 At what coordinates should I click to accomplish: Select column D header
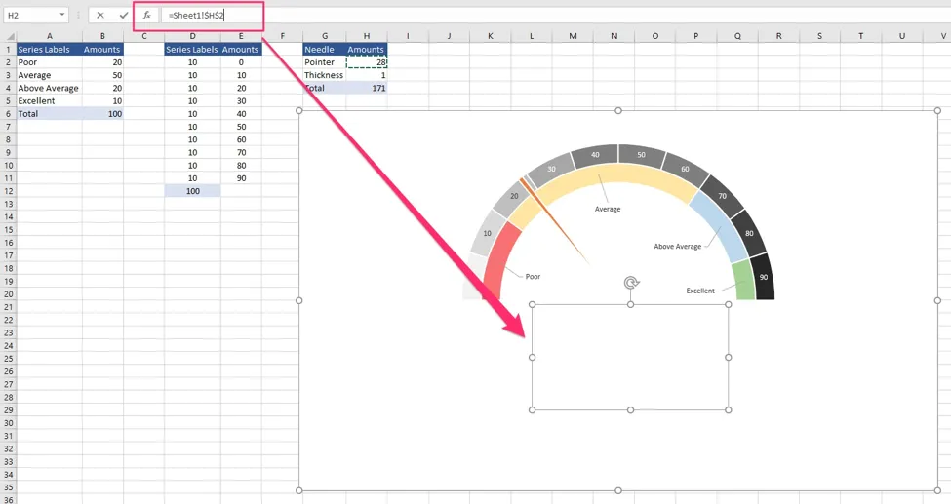pos(192,36)
